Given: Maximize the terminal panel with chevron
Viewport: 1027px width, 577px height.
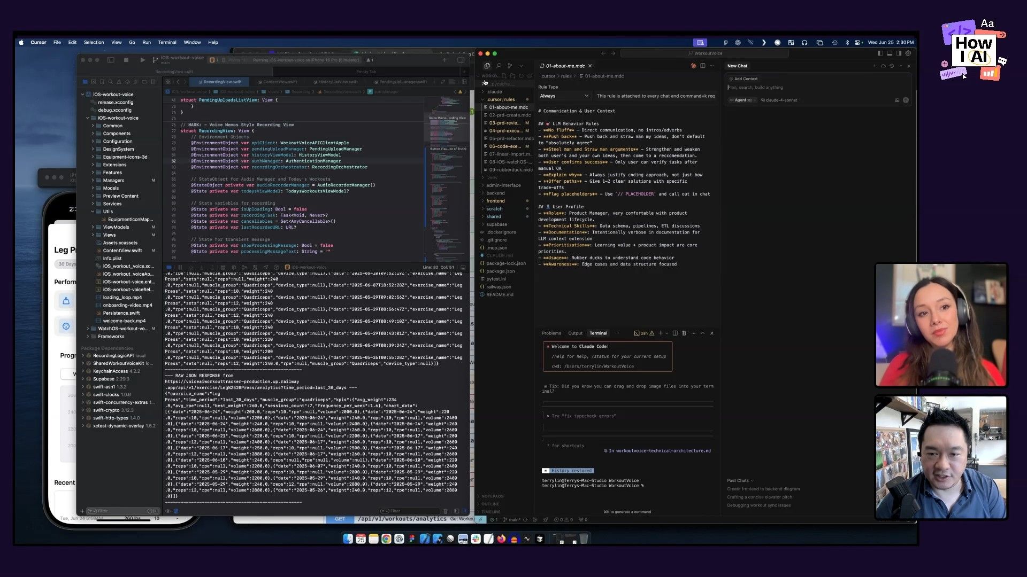Looking at the screenshot, I should click(703, 333).
